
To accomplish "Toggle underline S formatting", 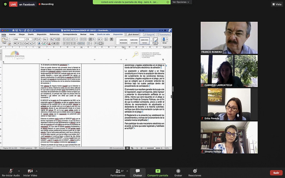I will (x=22, y=43).
